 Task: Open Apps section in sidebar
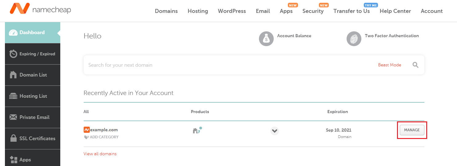pos(33,160)
